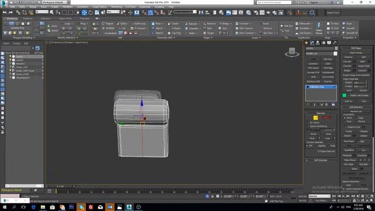Open the Object Paint ribbon tab
Viewport: 375px width, 211px height.
pyautogui.click(x=65, y=18)
